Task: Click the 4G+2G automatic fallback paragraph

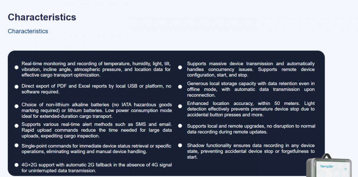Action: pyautogui.click(x=96, y=168)
